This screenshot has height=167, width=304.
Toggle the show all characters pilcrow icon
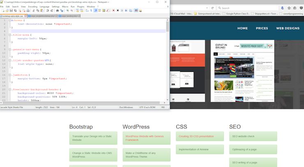(x=91, y=11)
